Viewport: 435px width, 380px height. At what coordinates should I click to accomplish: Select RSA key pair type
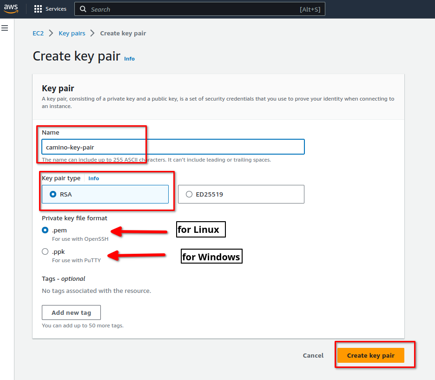(53, 194)
